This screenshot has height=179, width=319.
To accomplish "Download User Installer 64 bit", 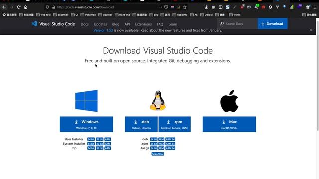I will click(x=91, y=139).
